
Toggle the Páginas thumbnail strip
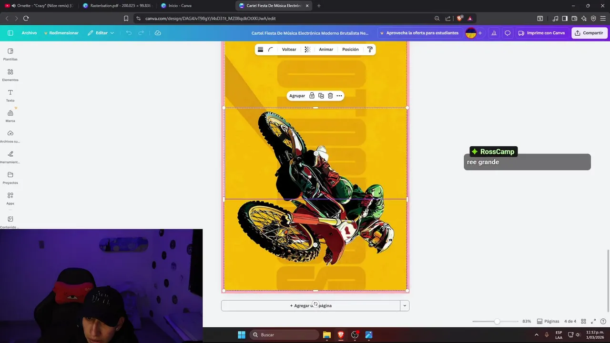tap(548, 322)
